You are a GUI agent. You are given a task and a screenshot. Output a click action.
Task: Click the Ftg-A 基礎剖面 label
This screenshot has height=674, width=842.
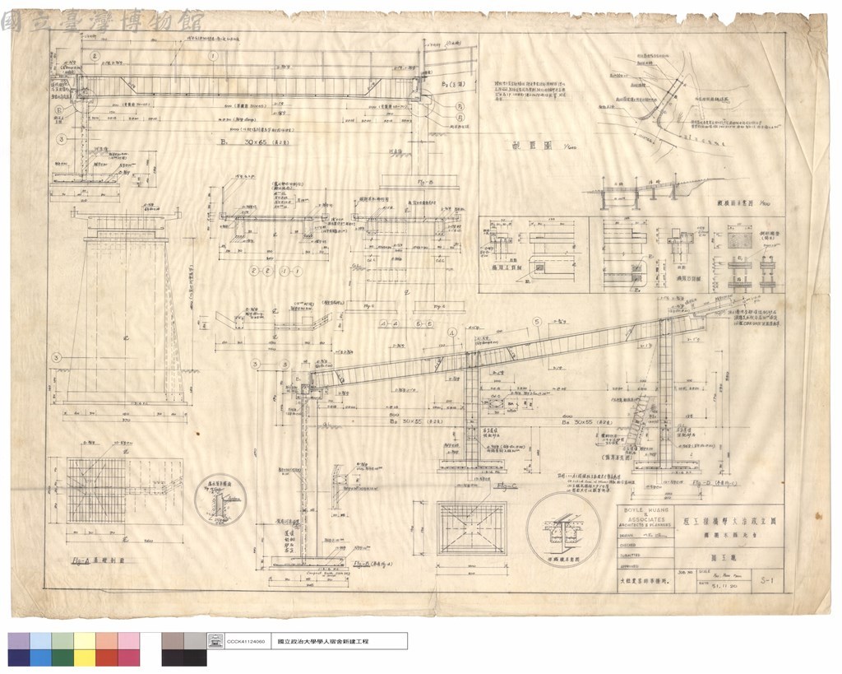(98, 560)
